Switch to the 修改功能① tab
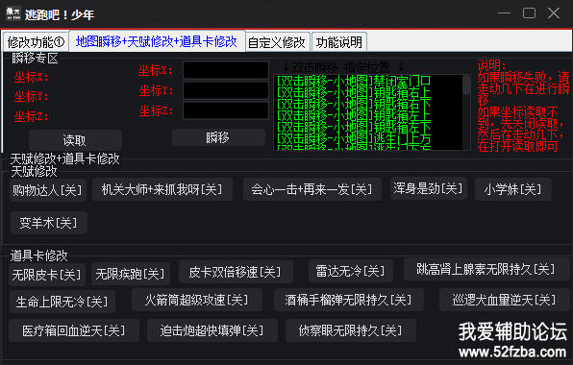 pos(36,42)
